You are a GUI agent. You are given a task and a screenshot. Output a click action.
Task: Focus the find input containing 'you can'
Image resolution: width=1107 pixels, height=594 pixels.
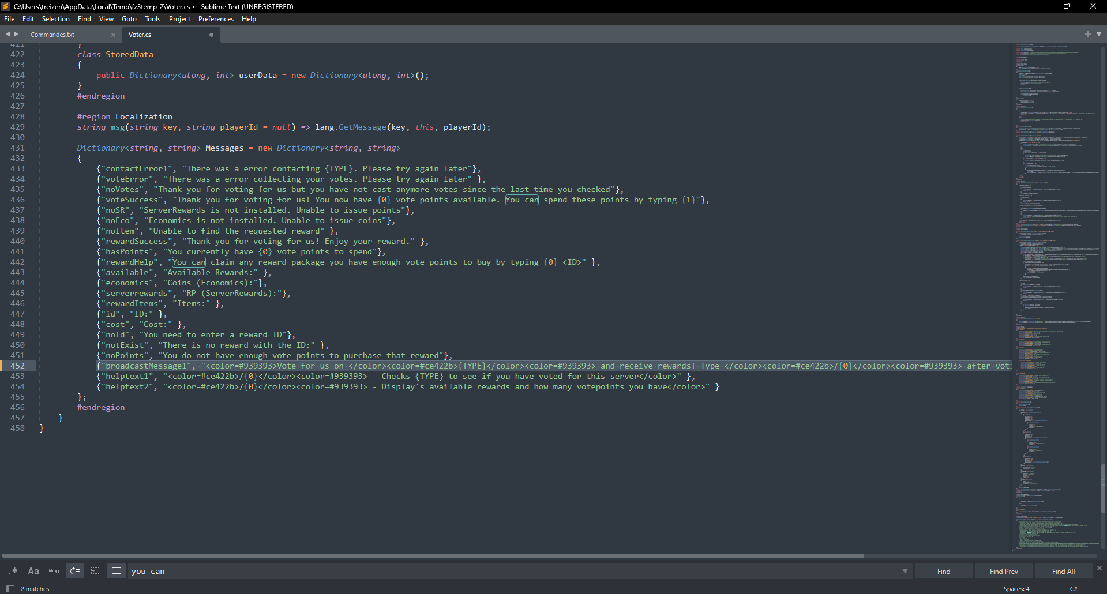513,571
